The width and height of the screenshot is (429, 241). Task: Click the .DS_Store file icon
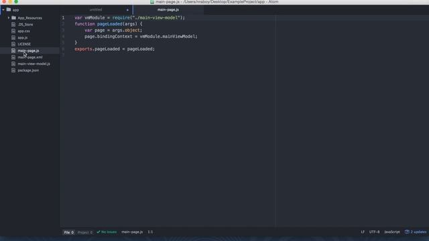pos(13,24)
